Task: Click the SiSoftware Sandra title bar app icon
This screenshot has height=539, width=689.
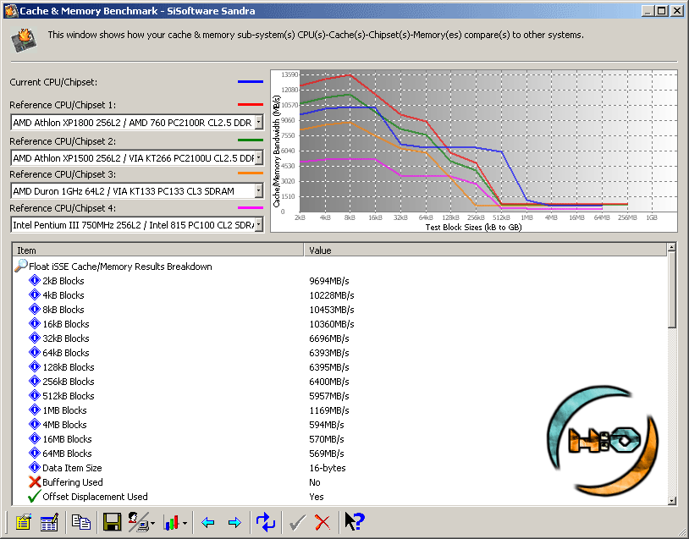Action: tap(11, 10)
